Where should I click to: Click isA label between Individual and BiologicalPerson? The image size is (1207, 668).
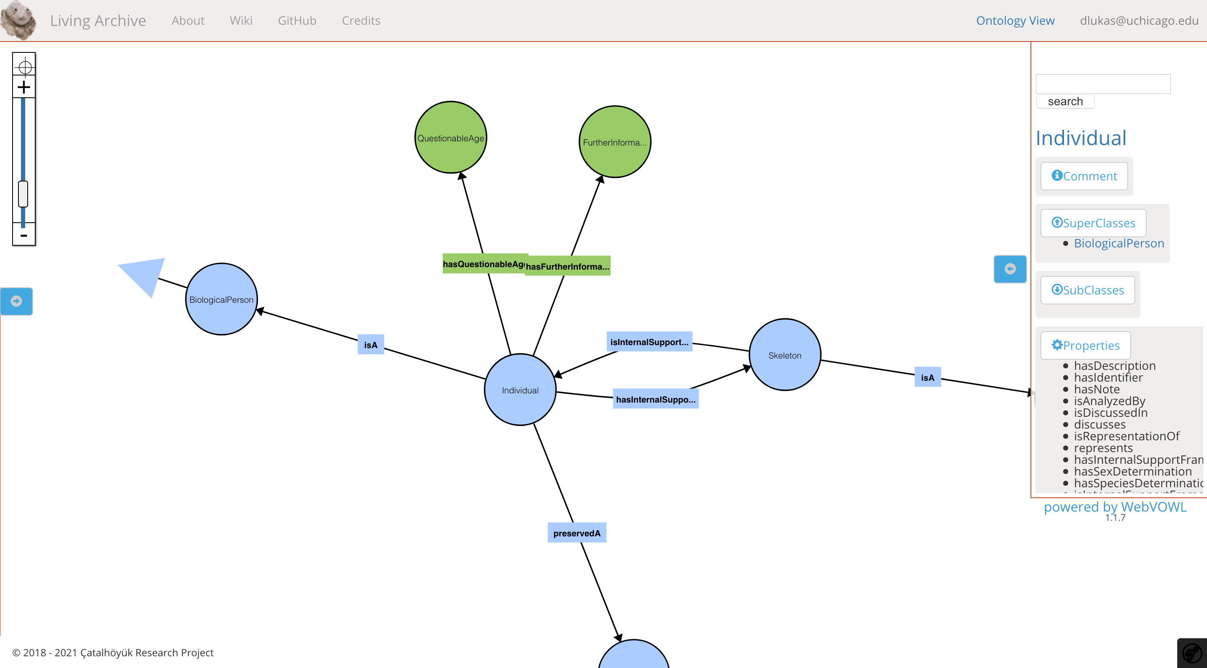pyautogui.click(x=371, y=345)
